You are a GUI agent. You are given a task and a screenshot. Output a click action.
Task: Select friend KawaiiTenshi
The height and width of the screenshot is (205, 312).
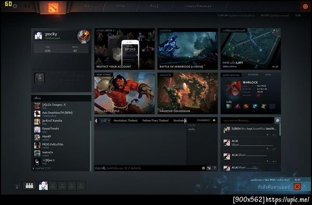click(x=61, y=130)
